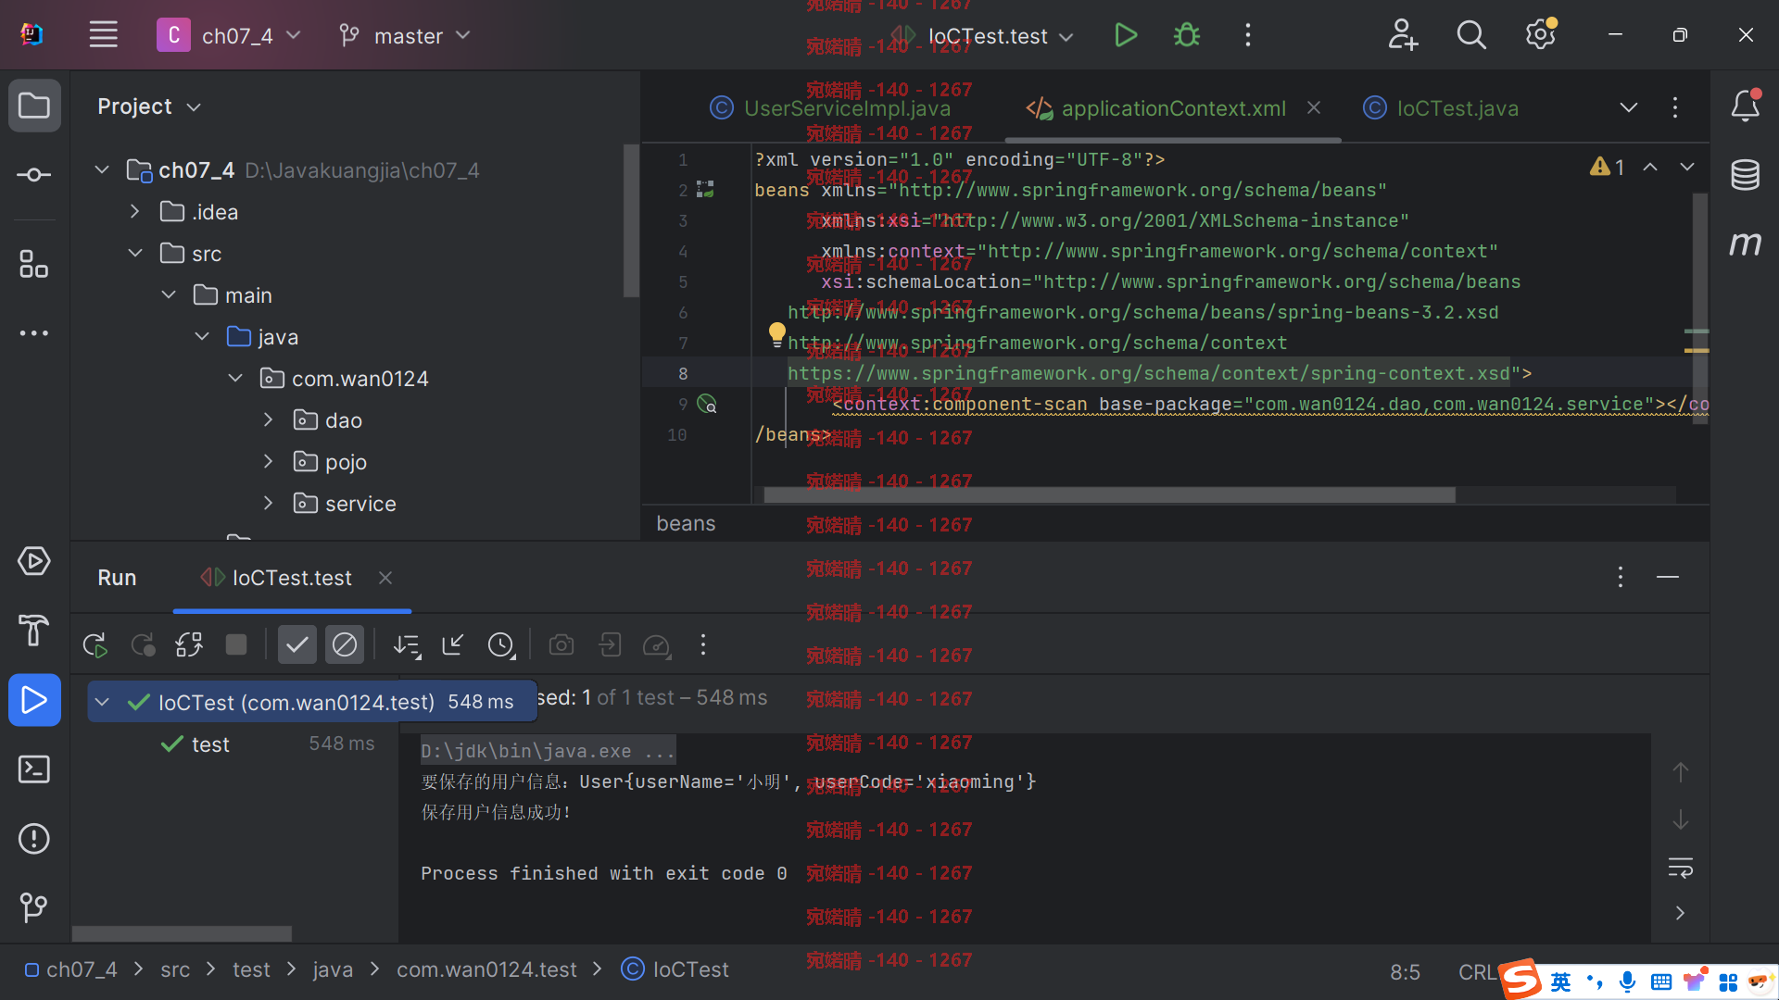Screen dimensions: 1779x1000
Task: Collapse the main folder
Action: (x=169, y=295)
